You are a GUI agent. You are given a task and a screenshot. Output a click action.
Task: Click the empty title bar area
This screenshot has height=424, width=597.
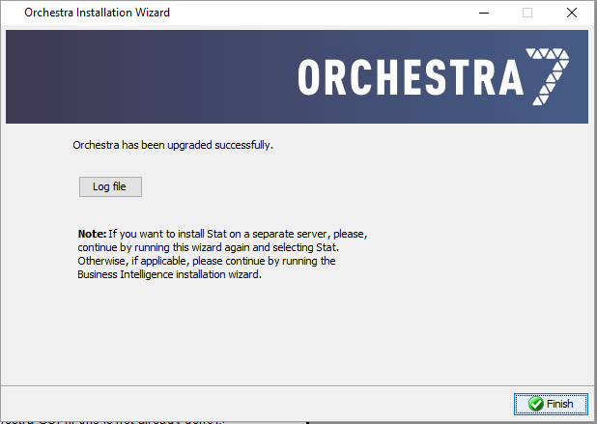[324, 13]
